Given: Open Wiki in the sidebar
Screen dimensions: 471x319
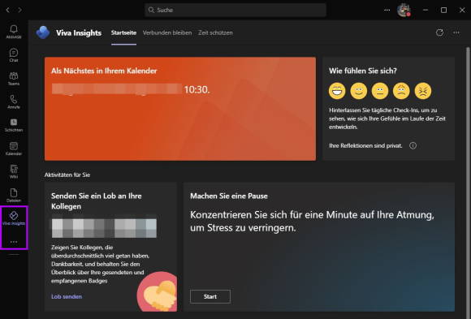Looking at the screenshot, I should [14, 172].
